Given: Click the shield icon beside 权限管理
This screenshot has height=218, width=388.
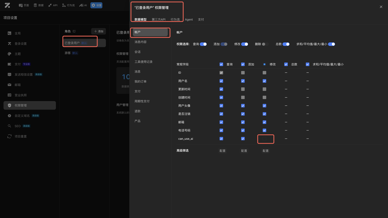Looking at the screenshot, I should pos(9,105).
